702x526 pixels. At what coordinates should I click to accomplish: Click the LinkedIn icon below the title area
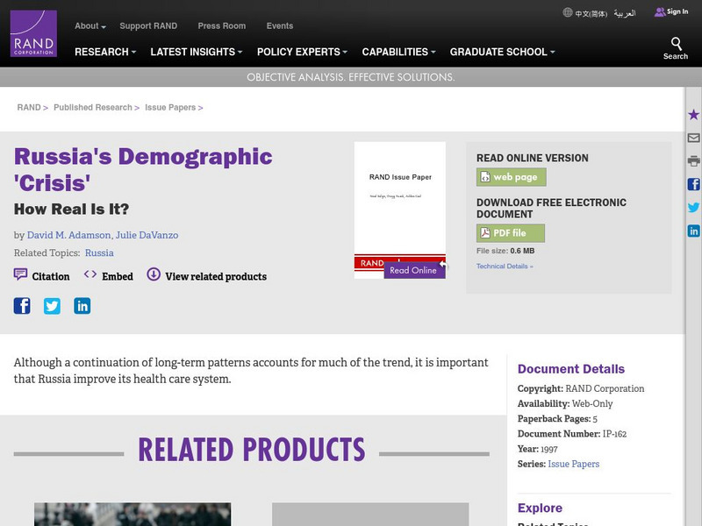[x=82, y=306]
